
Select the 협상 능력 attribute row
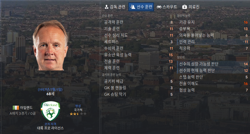click(213, 90)
